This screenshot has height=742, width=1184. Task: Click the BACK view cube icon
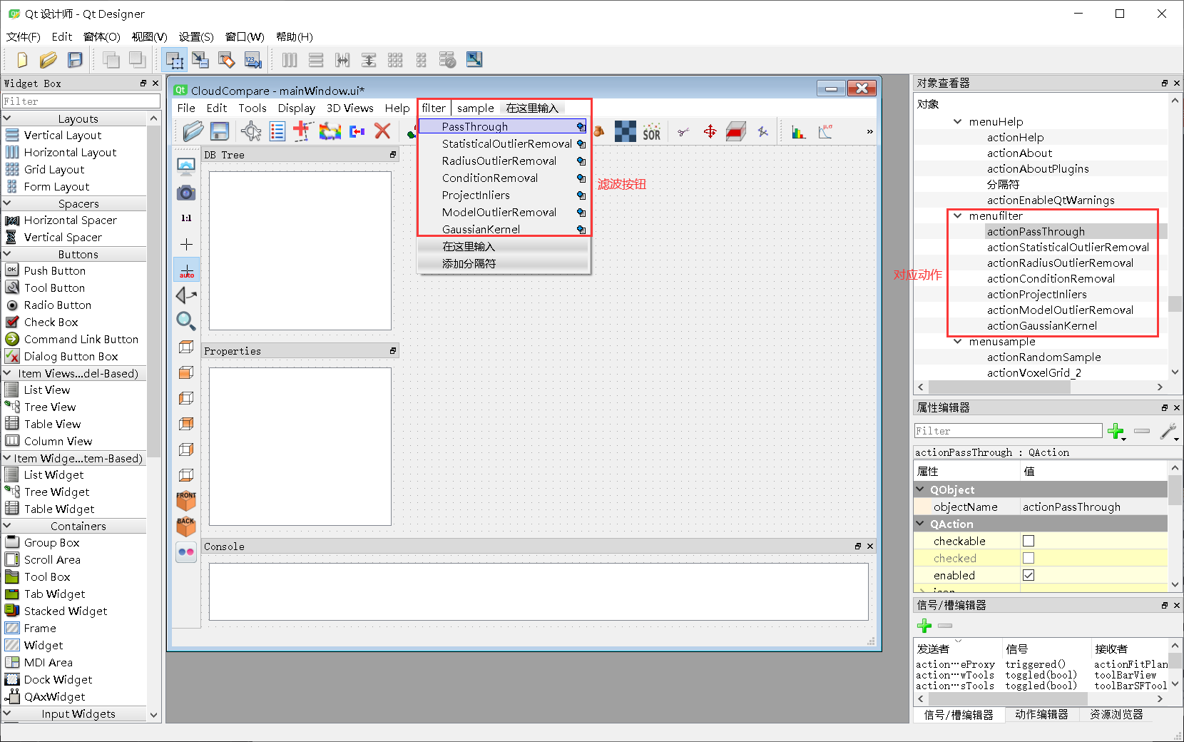point(186,526)
